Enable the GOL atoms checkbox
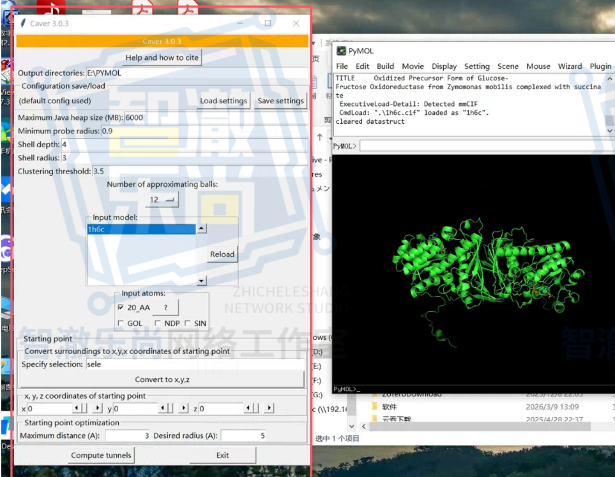The height and width of the screenshot is (477, 615). click(121, 323)
